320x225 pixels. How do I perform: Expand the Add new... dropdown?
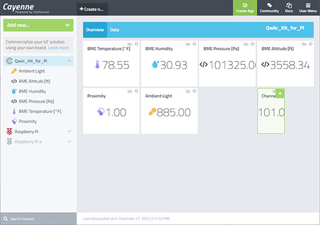[38, 26]
